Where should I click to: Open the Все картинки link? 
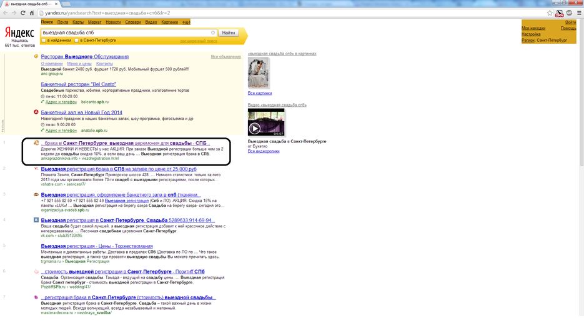[x=260, y=93]
